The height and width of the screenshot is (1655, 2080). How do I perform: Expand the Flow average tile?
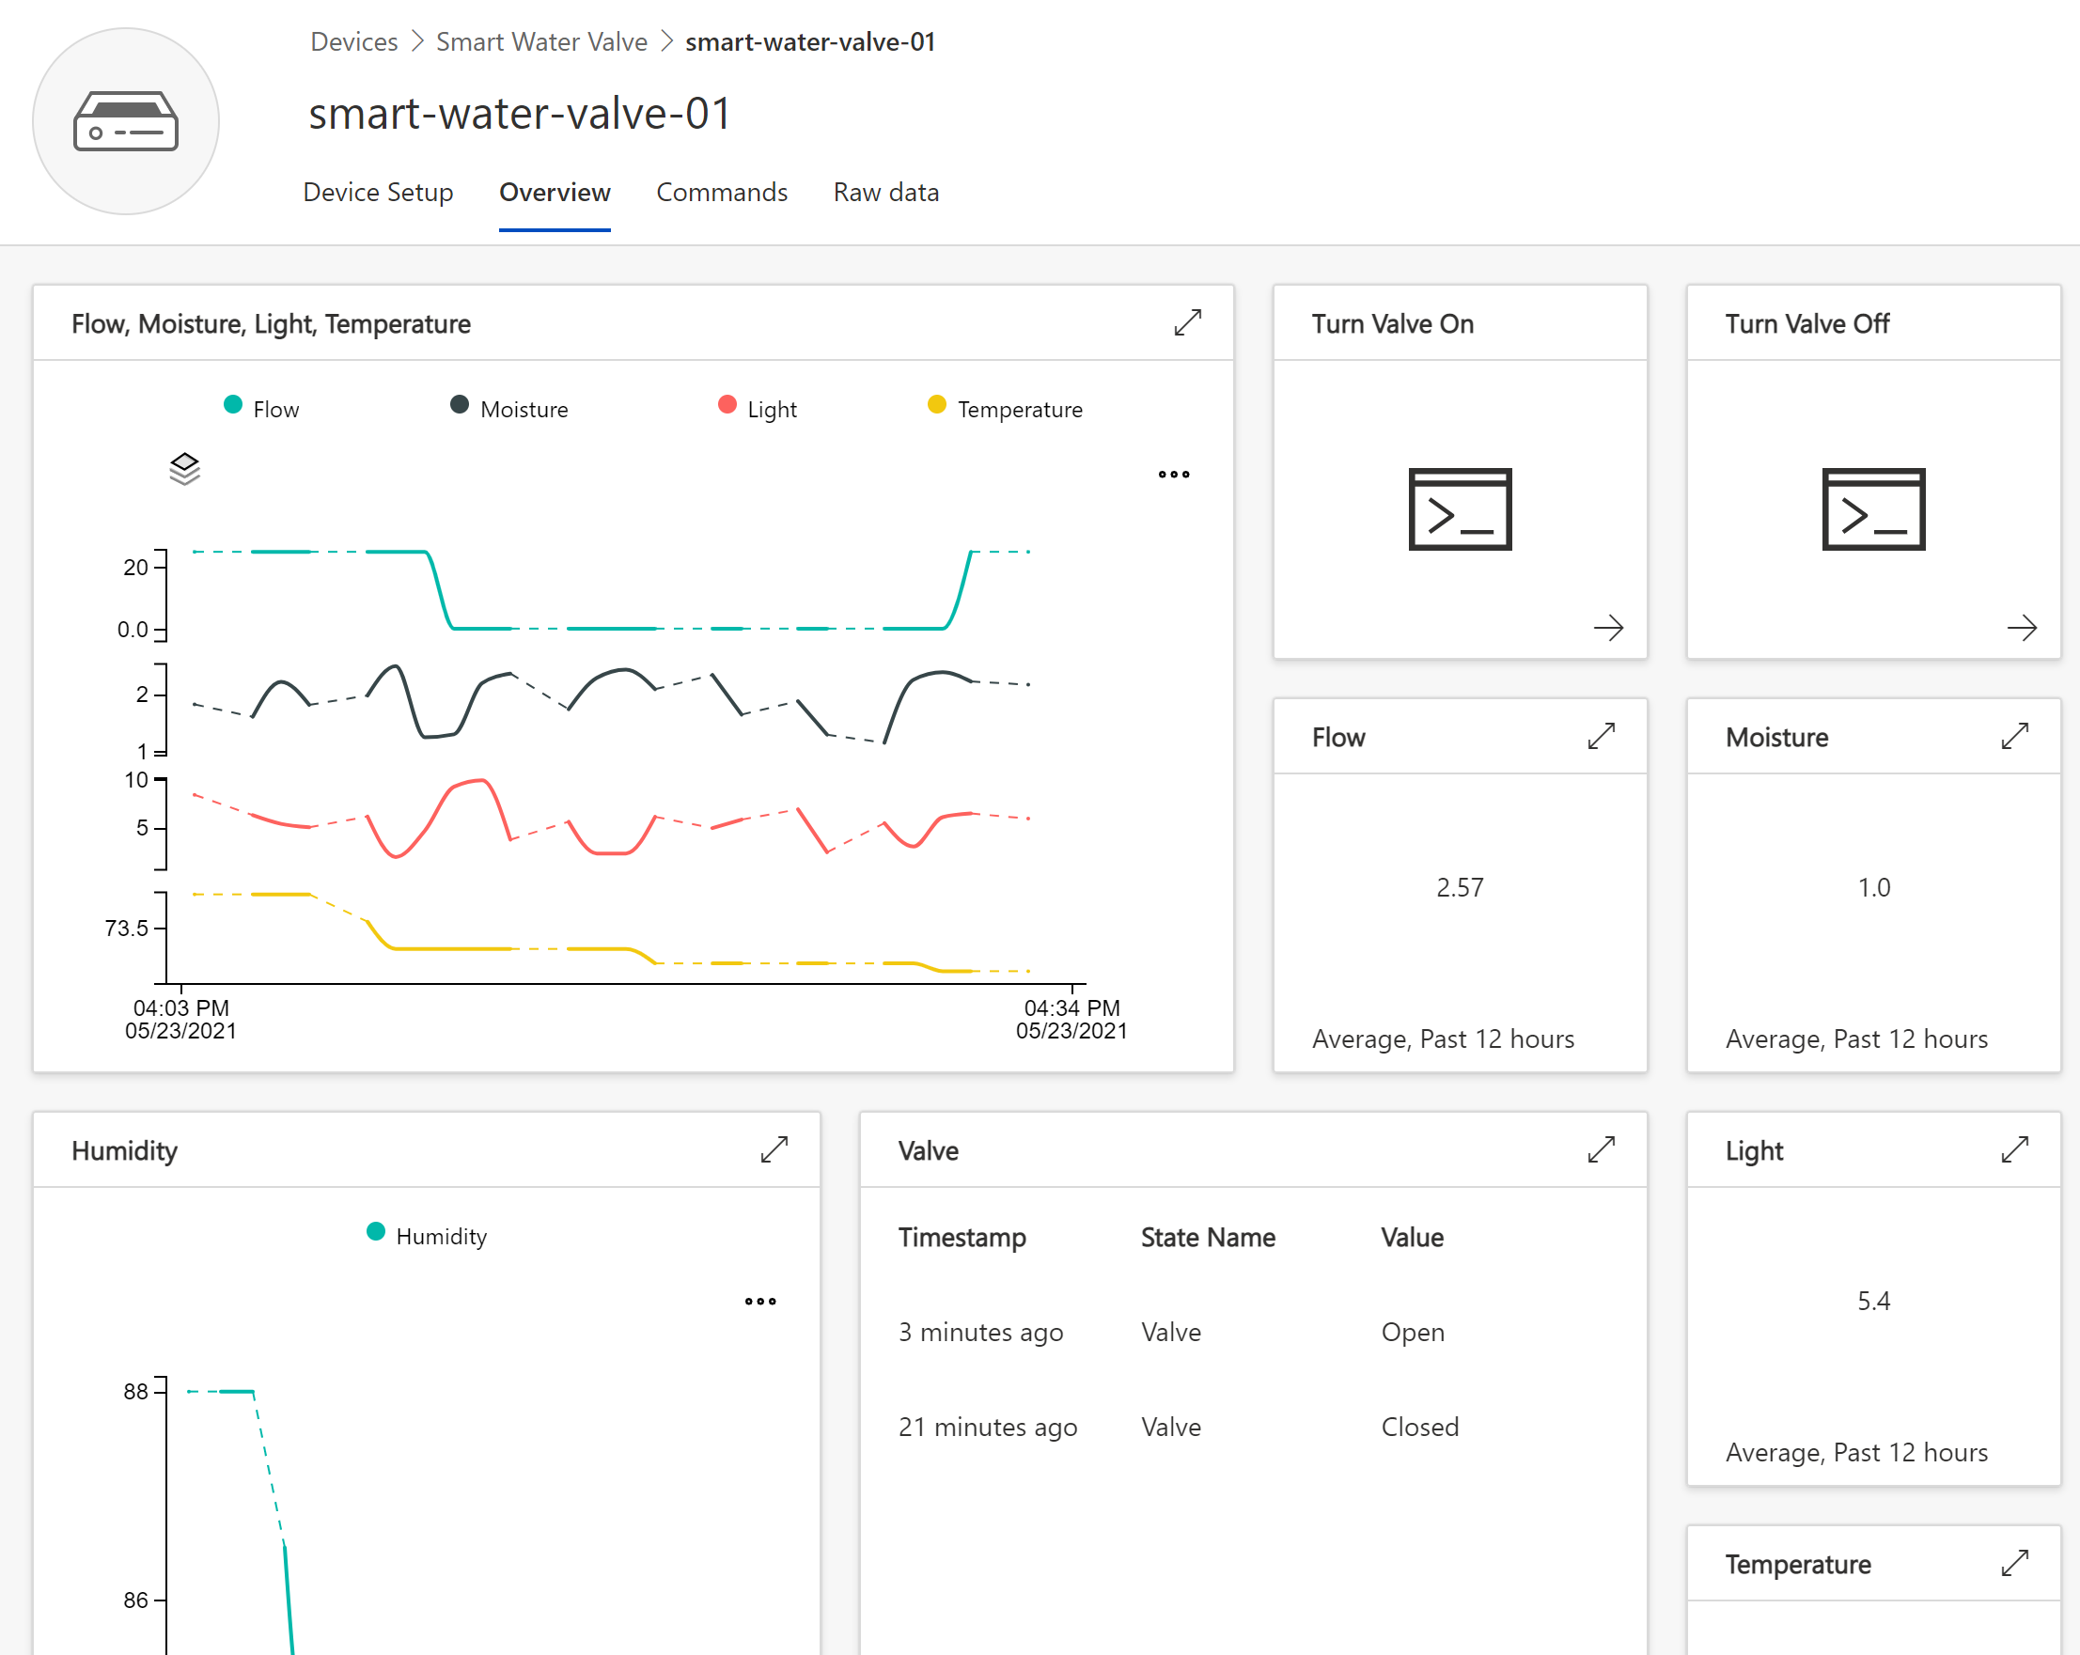1601,737
